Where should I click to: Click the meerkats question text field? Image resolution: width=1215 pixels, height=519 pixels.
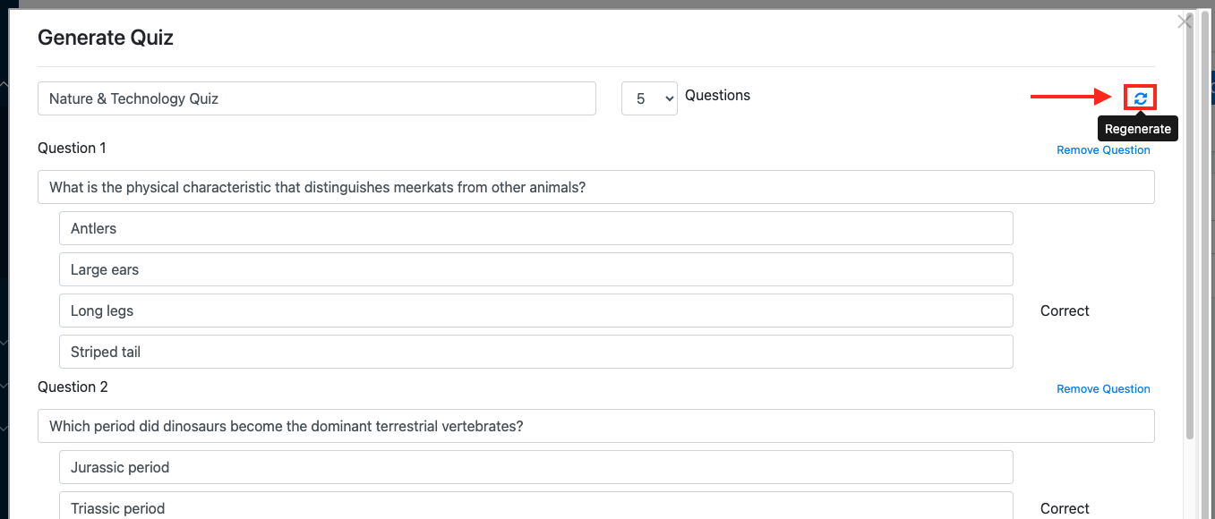point(596,187)
